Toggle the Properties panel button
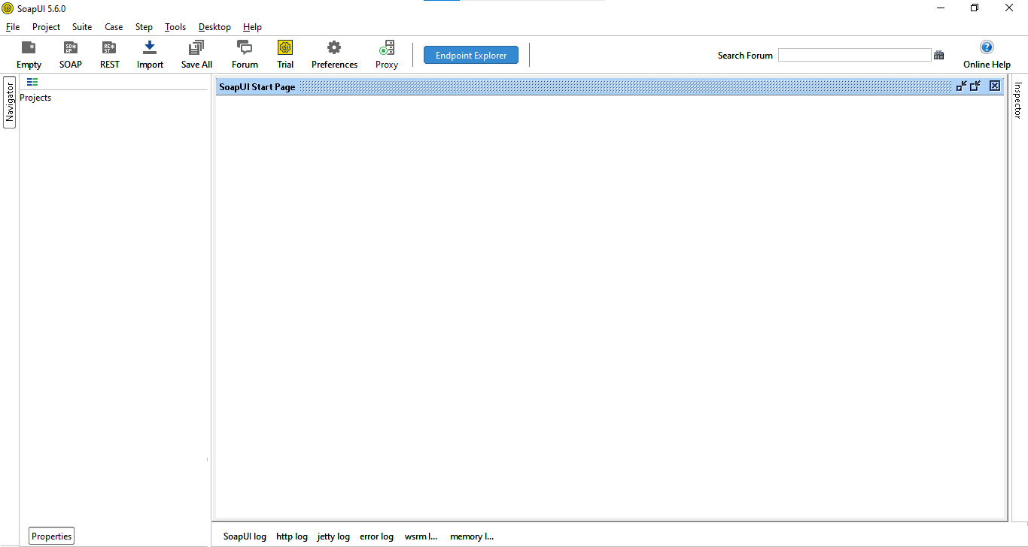Screen dimensions: 1028x547 (x=52, y=536)
